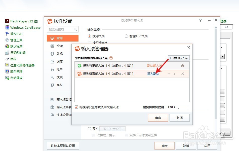The width and height of the screenshot is (239, 151).
Task: Open 输入法管理 from the sidebar
Action: [61, 99]
